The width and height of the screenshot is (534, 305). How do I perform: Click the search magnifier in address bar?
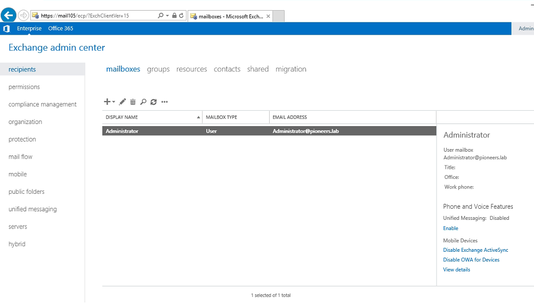pyautogui.click(x=160, y=15)
